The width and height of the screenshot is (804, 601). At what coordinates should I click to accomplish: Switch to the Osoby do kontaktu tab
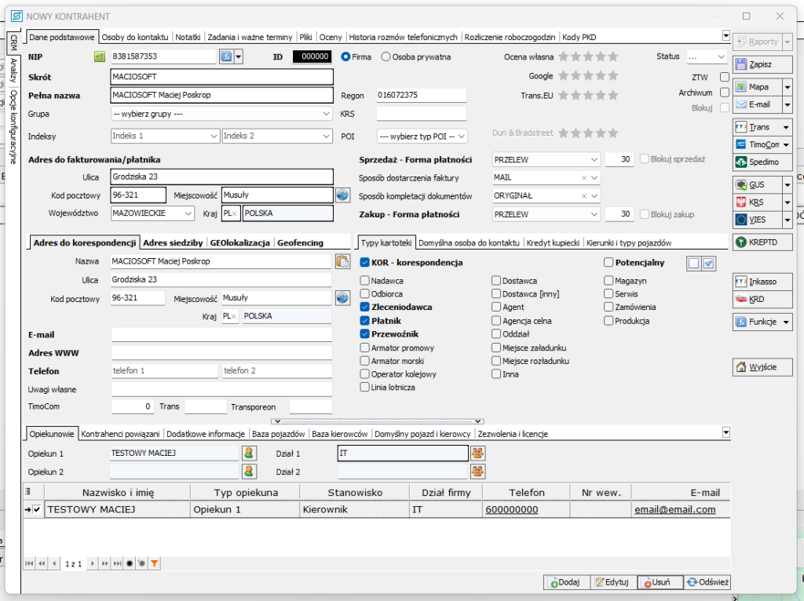(x=135, y=37)
